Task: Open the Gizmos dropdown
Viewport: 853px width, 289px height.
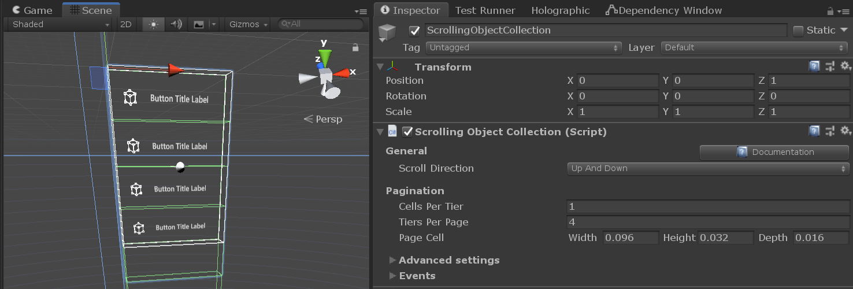Action: pyautogui.click(x=249, y=24)
